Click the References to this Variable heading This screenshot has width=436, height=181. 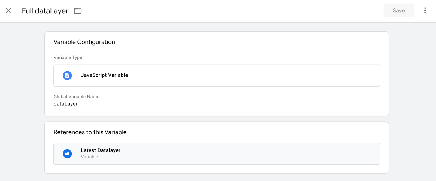(90, 132)
